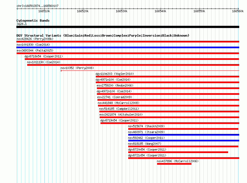Open dgv8720n54 (Cooper2011) label

147,149
